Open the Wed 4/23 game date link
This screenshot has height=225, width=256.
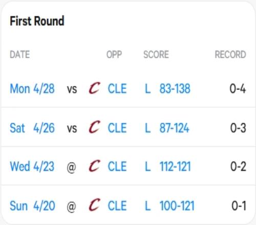[x=32, y=166]
